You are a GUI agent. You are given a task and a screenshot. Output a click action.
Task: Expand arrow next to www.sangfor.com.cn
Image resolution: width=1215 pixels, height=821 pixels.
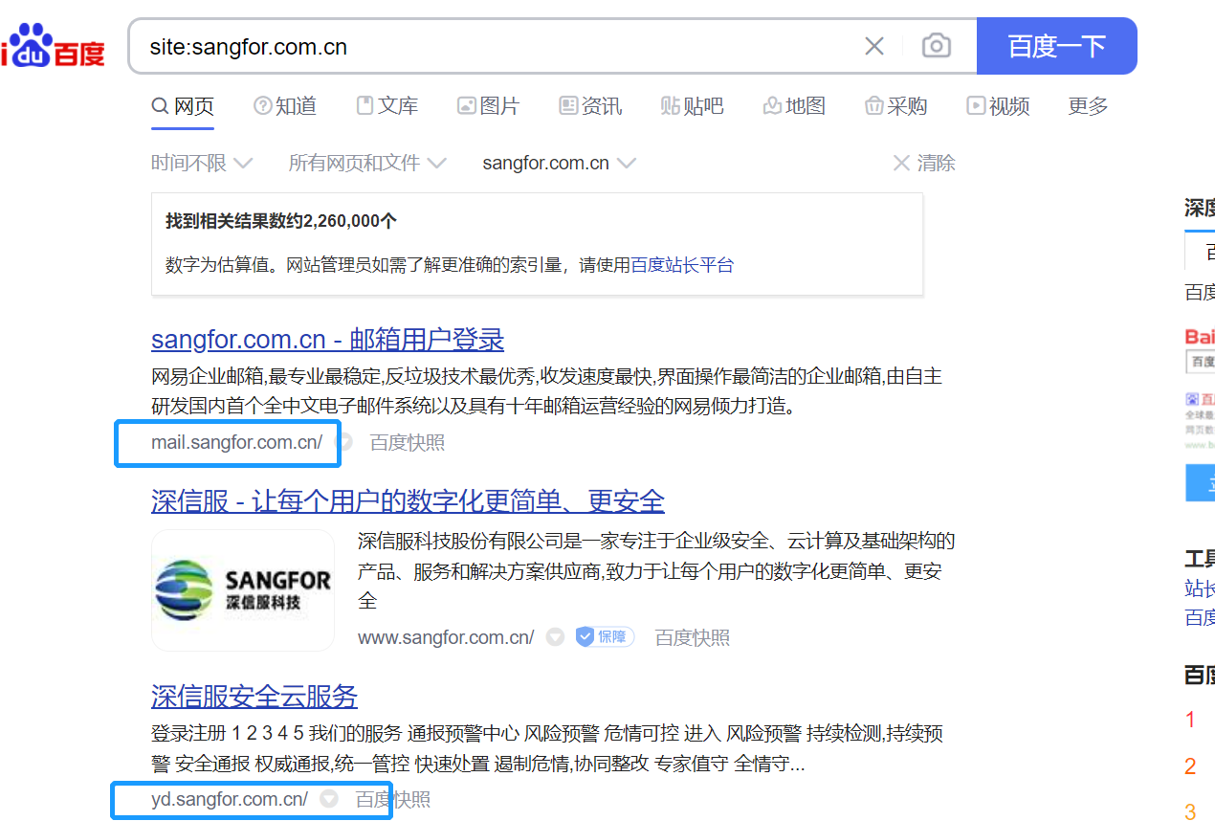pyautogui.click(x=555, y=637)
